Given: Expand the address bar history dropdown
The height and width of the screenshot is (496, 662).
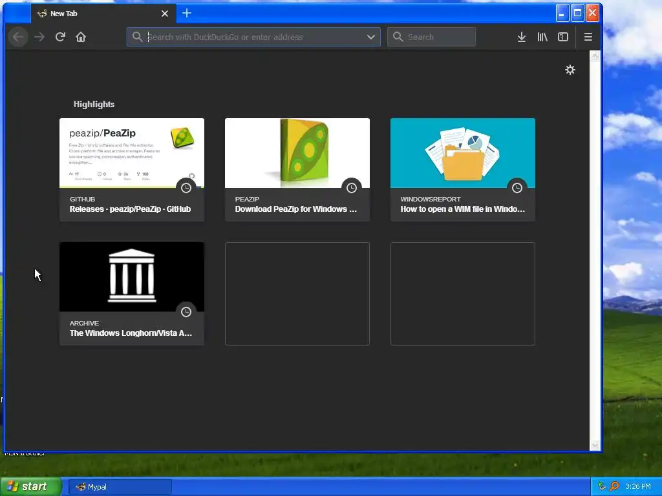Looking at the screenshot, I should (x=370, y=37).
